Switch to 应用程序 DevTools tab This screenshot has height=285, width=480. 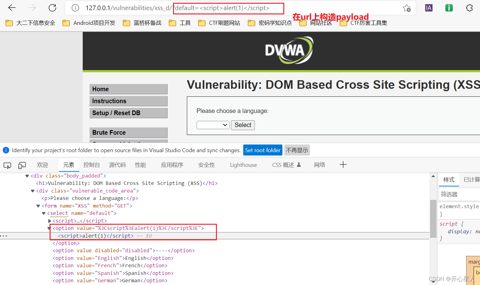(172, 165)
